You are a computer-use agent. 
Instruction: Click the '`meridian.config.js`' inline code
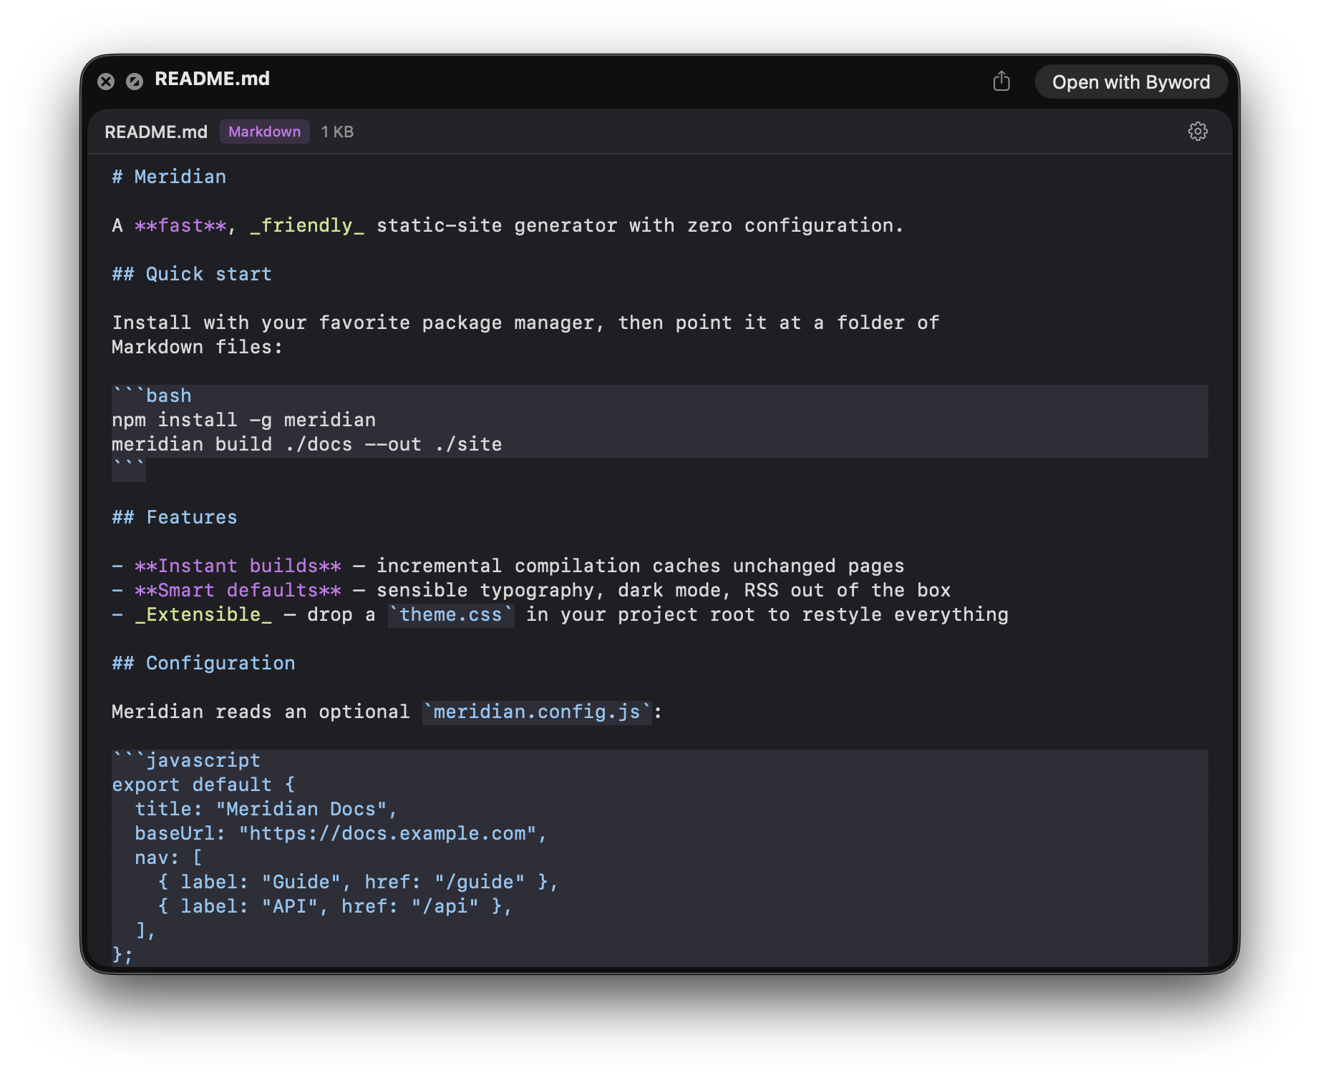click(537, 712)
